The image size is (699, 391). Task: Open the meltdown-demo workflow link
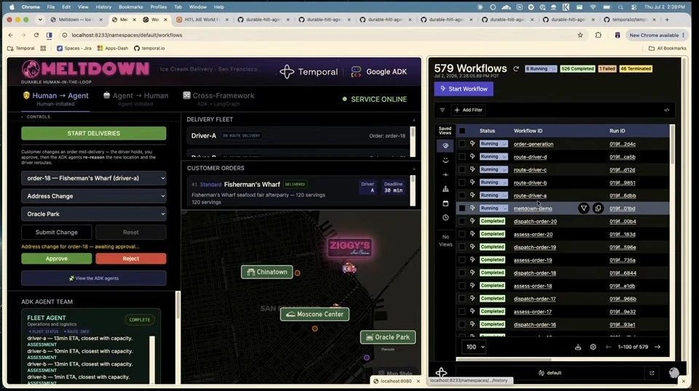(533, 208)
